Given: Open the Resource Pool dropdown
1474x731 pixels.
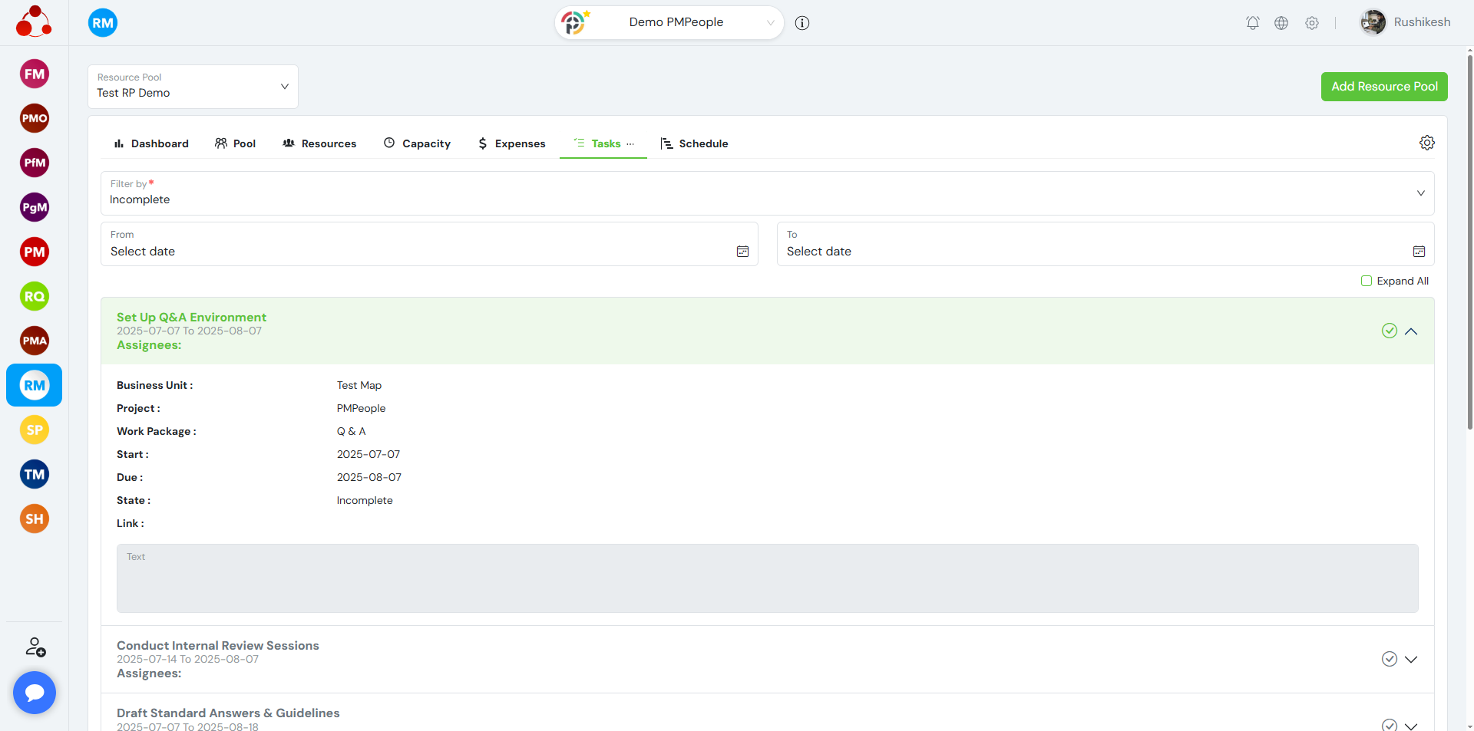Looking at the screenshot, I should click(193, 87).
